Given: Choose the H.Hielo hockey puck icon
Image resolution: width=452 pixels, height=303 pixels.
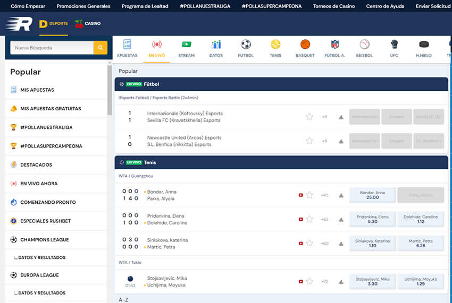Looking at the screenshot, I should (424, 48).
